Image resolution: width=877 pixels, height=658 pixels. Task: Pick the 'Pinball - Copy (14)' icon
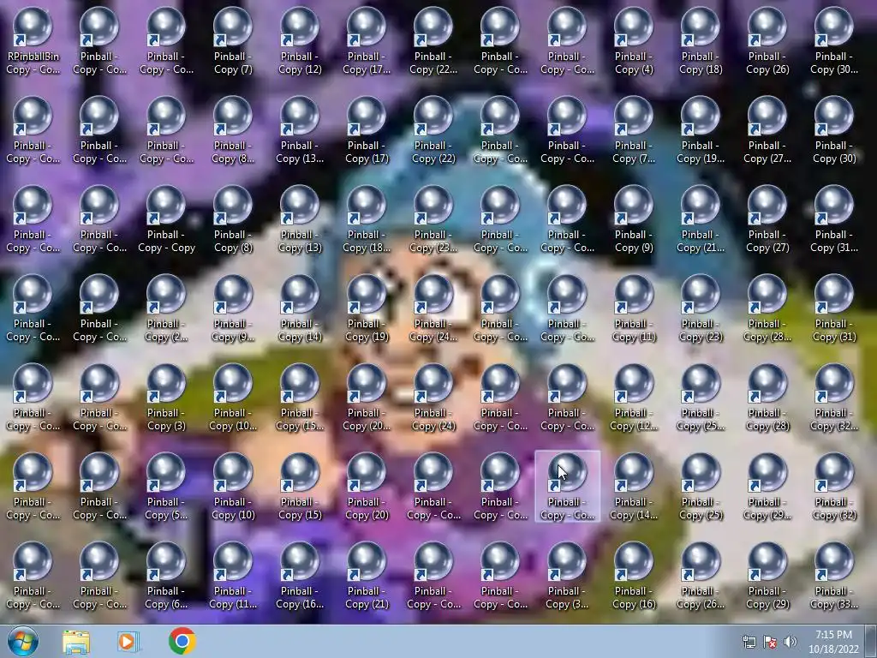(300, 308)
